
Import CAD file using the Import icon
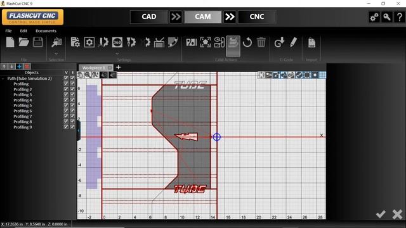tap(311, 42)
